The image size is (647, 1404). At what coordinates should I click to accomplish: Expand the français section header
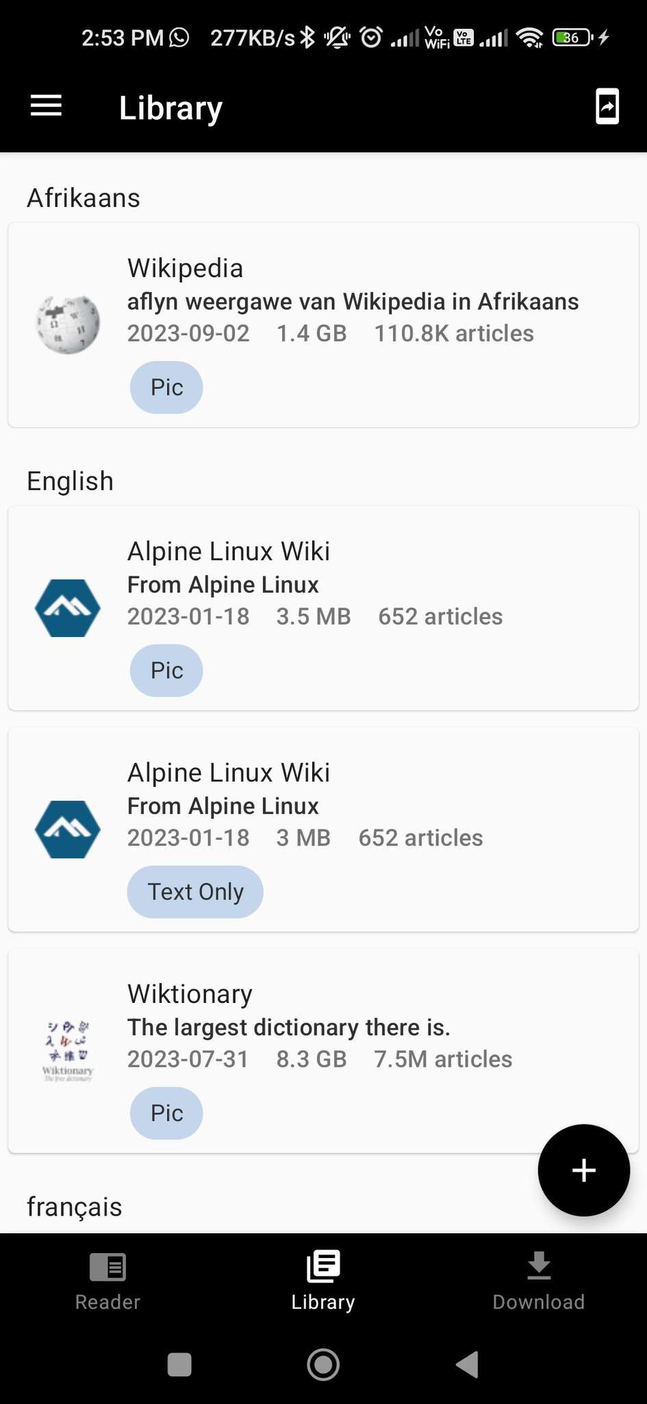(x=74, y=1207)
